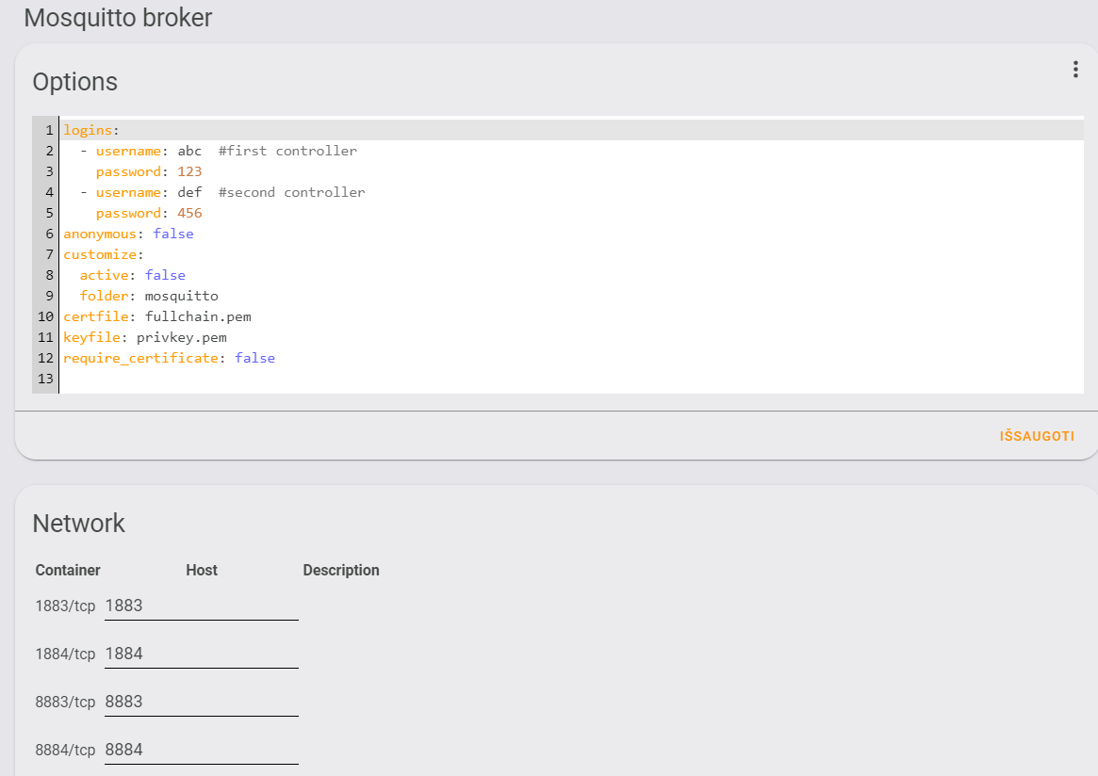Click folder value 'mosquitto' in editor
This screenshot has width=1098, height=776.
181,296
